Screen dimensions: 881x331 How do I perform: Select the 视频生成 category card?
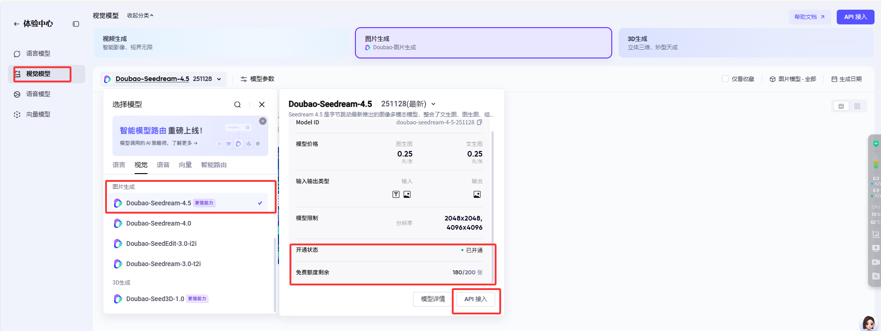pos(221,43)
